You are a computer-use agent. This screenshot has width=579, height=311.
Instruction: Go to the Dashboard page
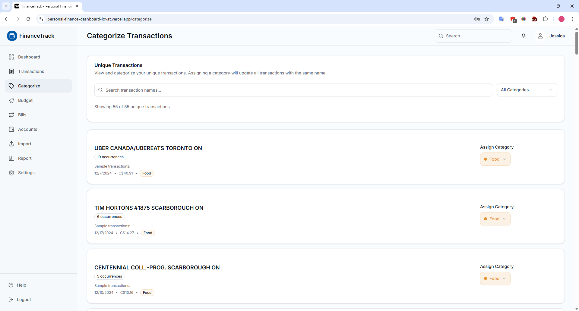[x=29, y=57]
